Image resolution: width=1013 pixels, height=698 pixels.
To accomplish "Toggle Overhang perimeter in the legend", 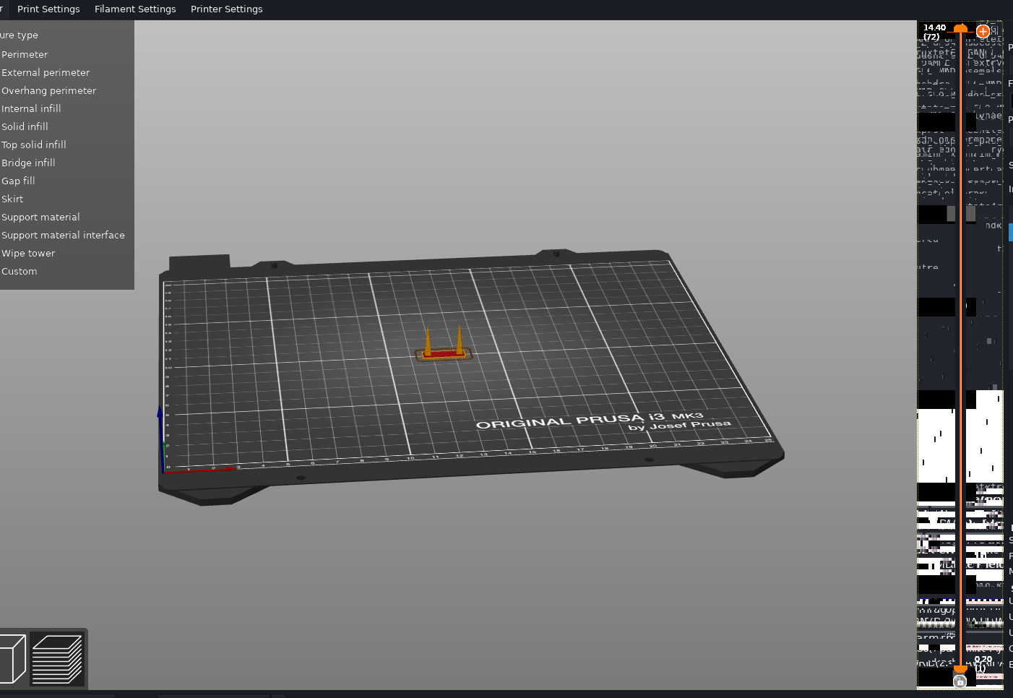I will pyautogui.click(x=48, y=91).
